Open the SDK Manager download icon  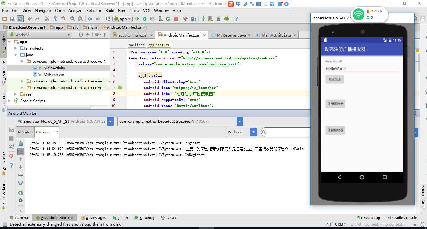click(x=219, y=19)
